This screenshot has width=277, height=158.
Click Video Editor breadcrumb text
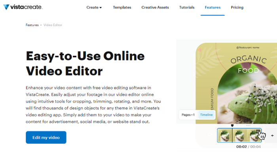pos(53,25)
